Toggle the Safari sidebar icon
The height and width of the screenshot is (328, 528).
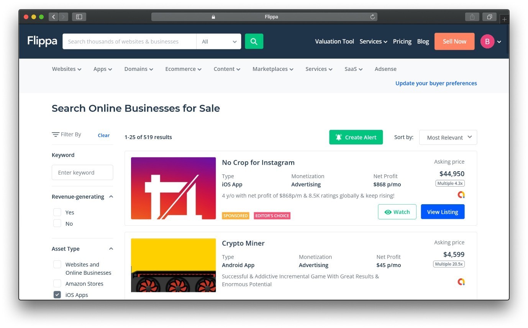pyautogui.click(x=79, y=17)
